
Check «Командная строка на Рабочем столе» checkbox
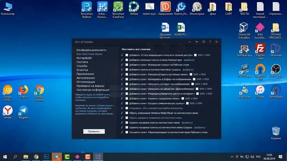pos(126,64)
